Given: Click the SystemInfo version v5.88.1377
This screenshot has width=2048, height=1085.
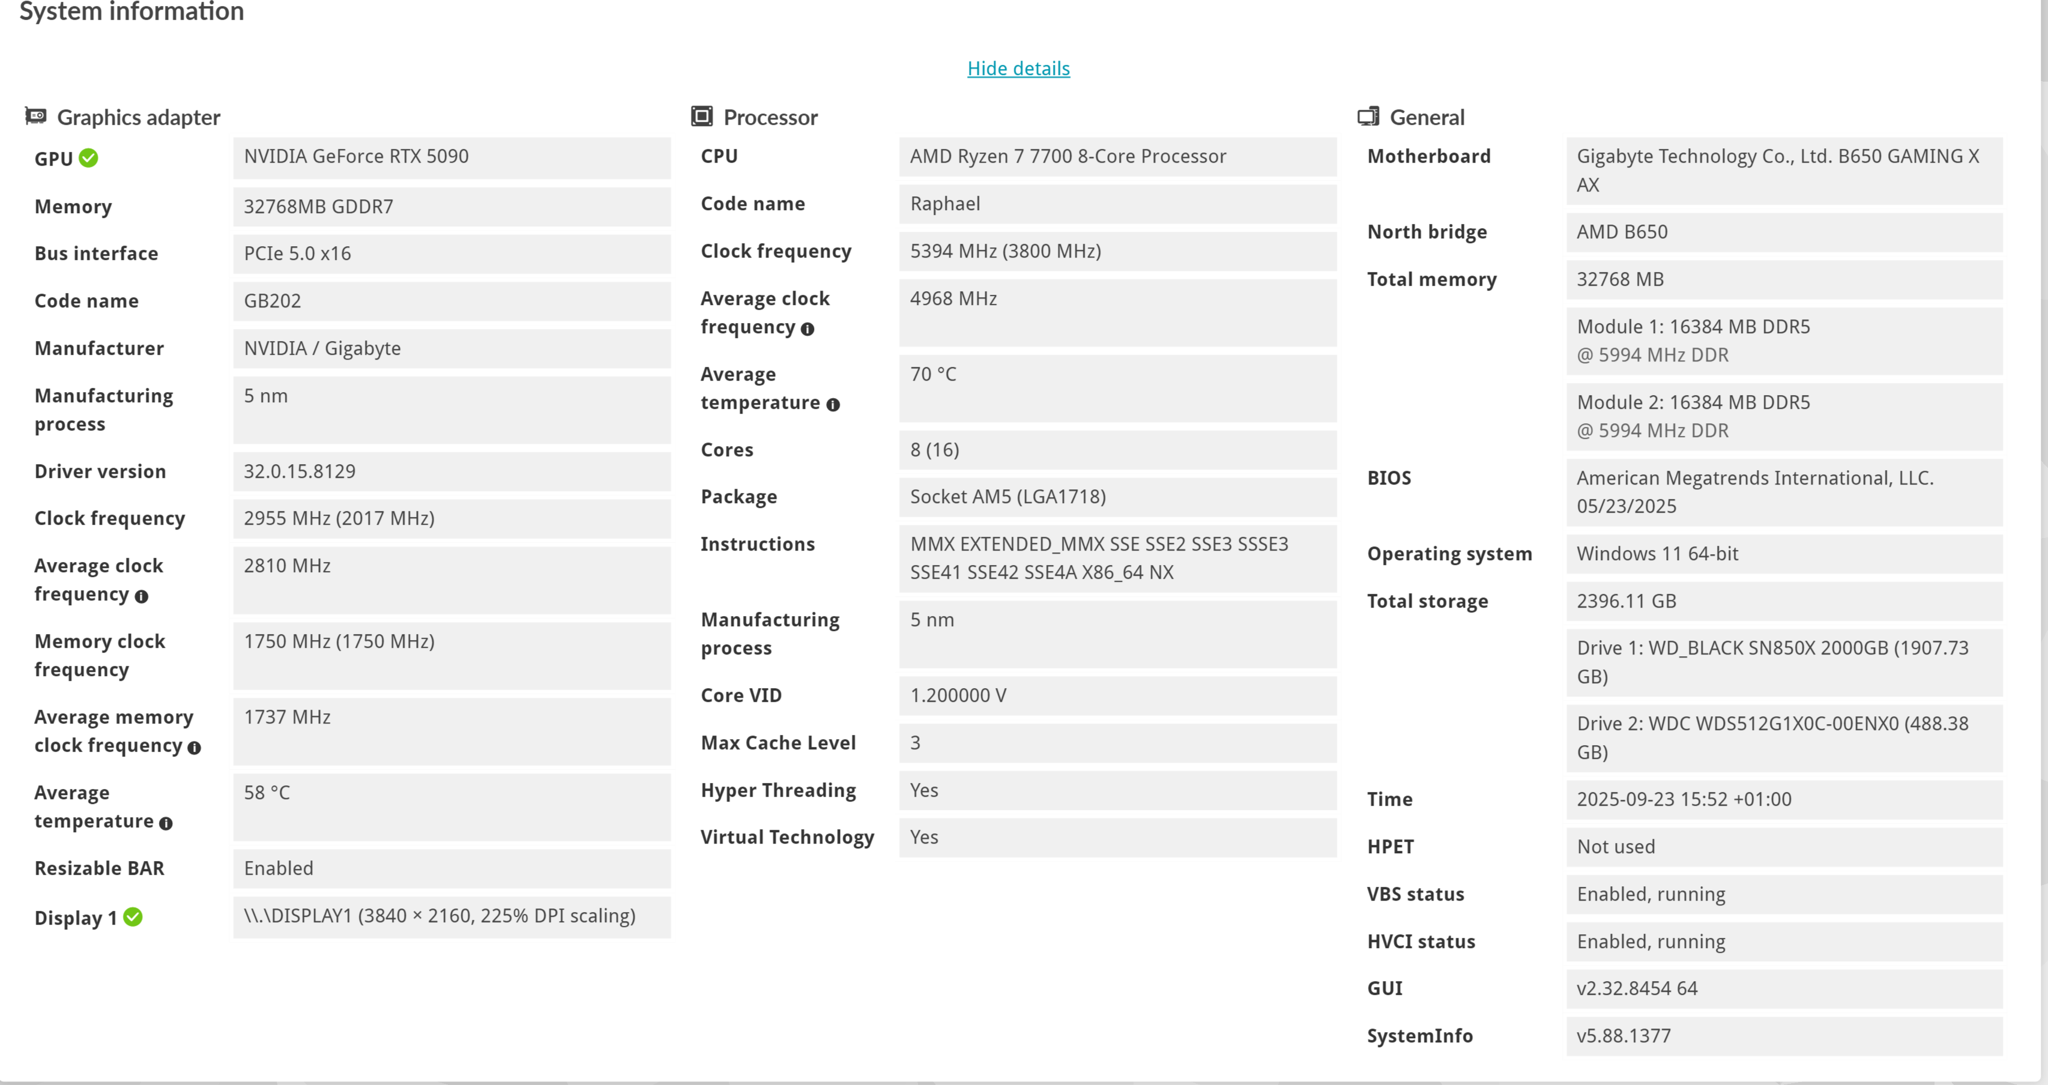Looking at the screenshot, I should pyautogui.click(x=1784, y=1036).
